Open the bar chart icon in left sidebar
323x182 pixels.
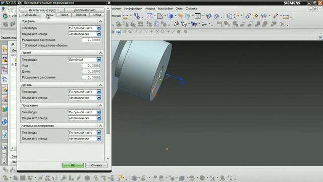point(5,109)
